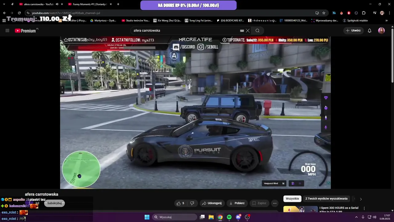Open Task View on the taskbar

202,217
